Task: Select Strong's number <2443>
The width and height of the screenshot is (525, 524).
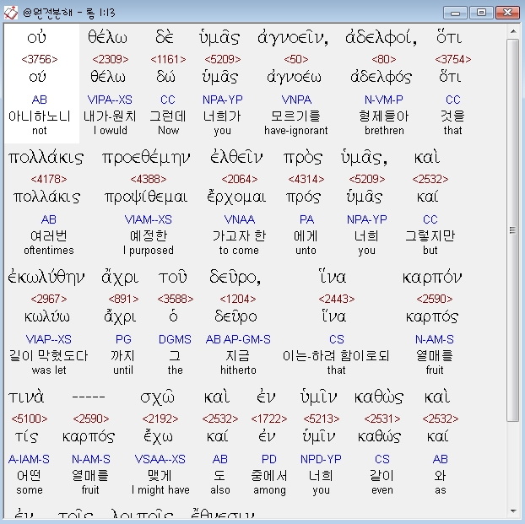Action: tap(337, 299)
